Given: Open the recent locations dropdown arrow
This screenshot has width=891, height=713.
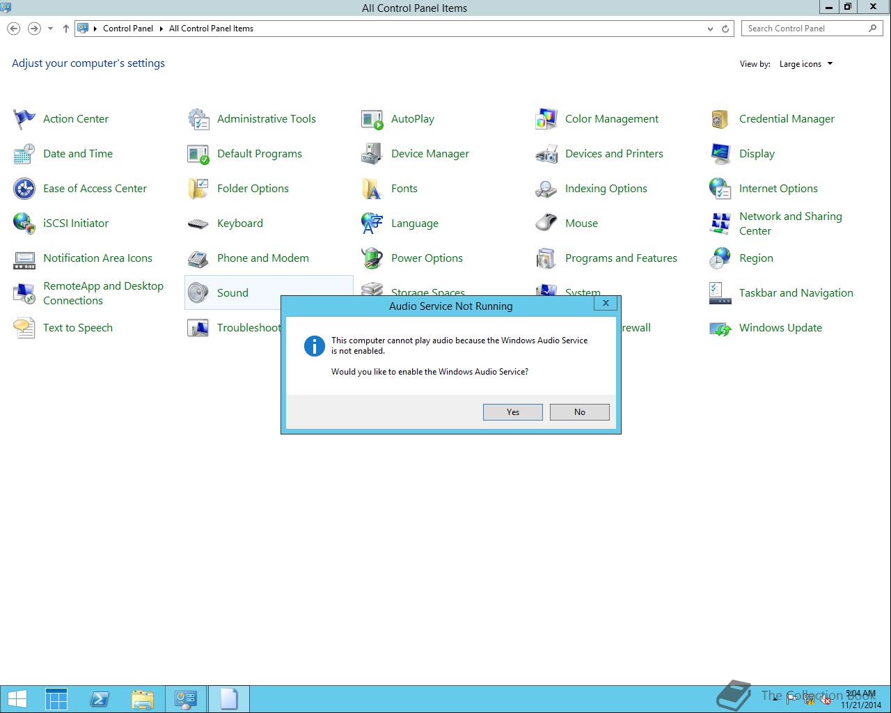Looking at the screenshot, I should click(x=50, y=29).
